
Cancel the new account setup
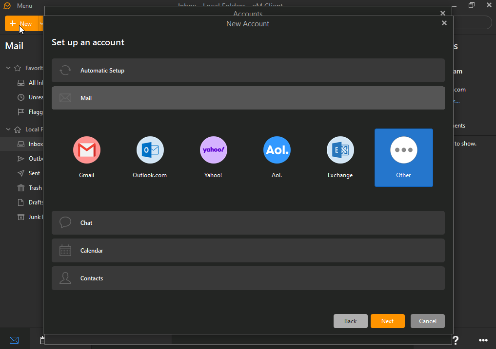pyautogui.click(x=428, y=321)
